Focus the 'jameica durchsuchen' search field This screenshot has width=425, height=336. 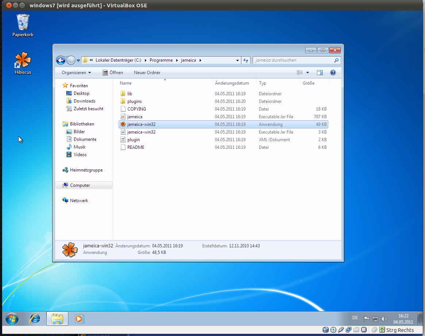point(296,60)
